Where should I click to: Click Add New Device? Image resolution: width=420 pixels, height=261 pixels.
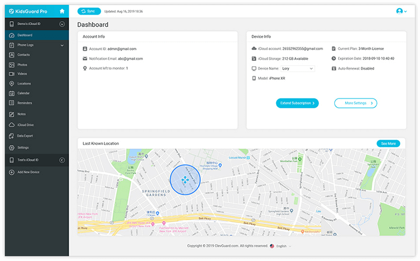[x=37, y=172]
